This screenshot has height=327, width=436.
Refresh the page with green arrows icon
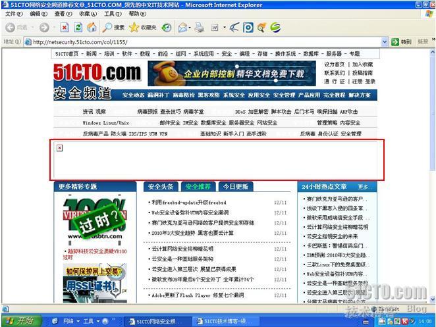[x=78, y=27]
